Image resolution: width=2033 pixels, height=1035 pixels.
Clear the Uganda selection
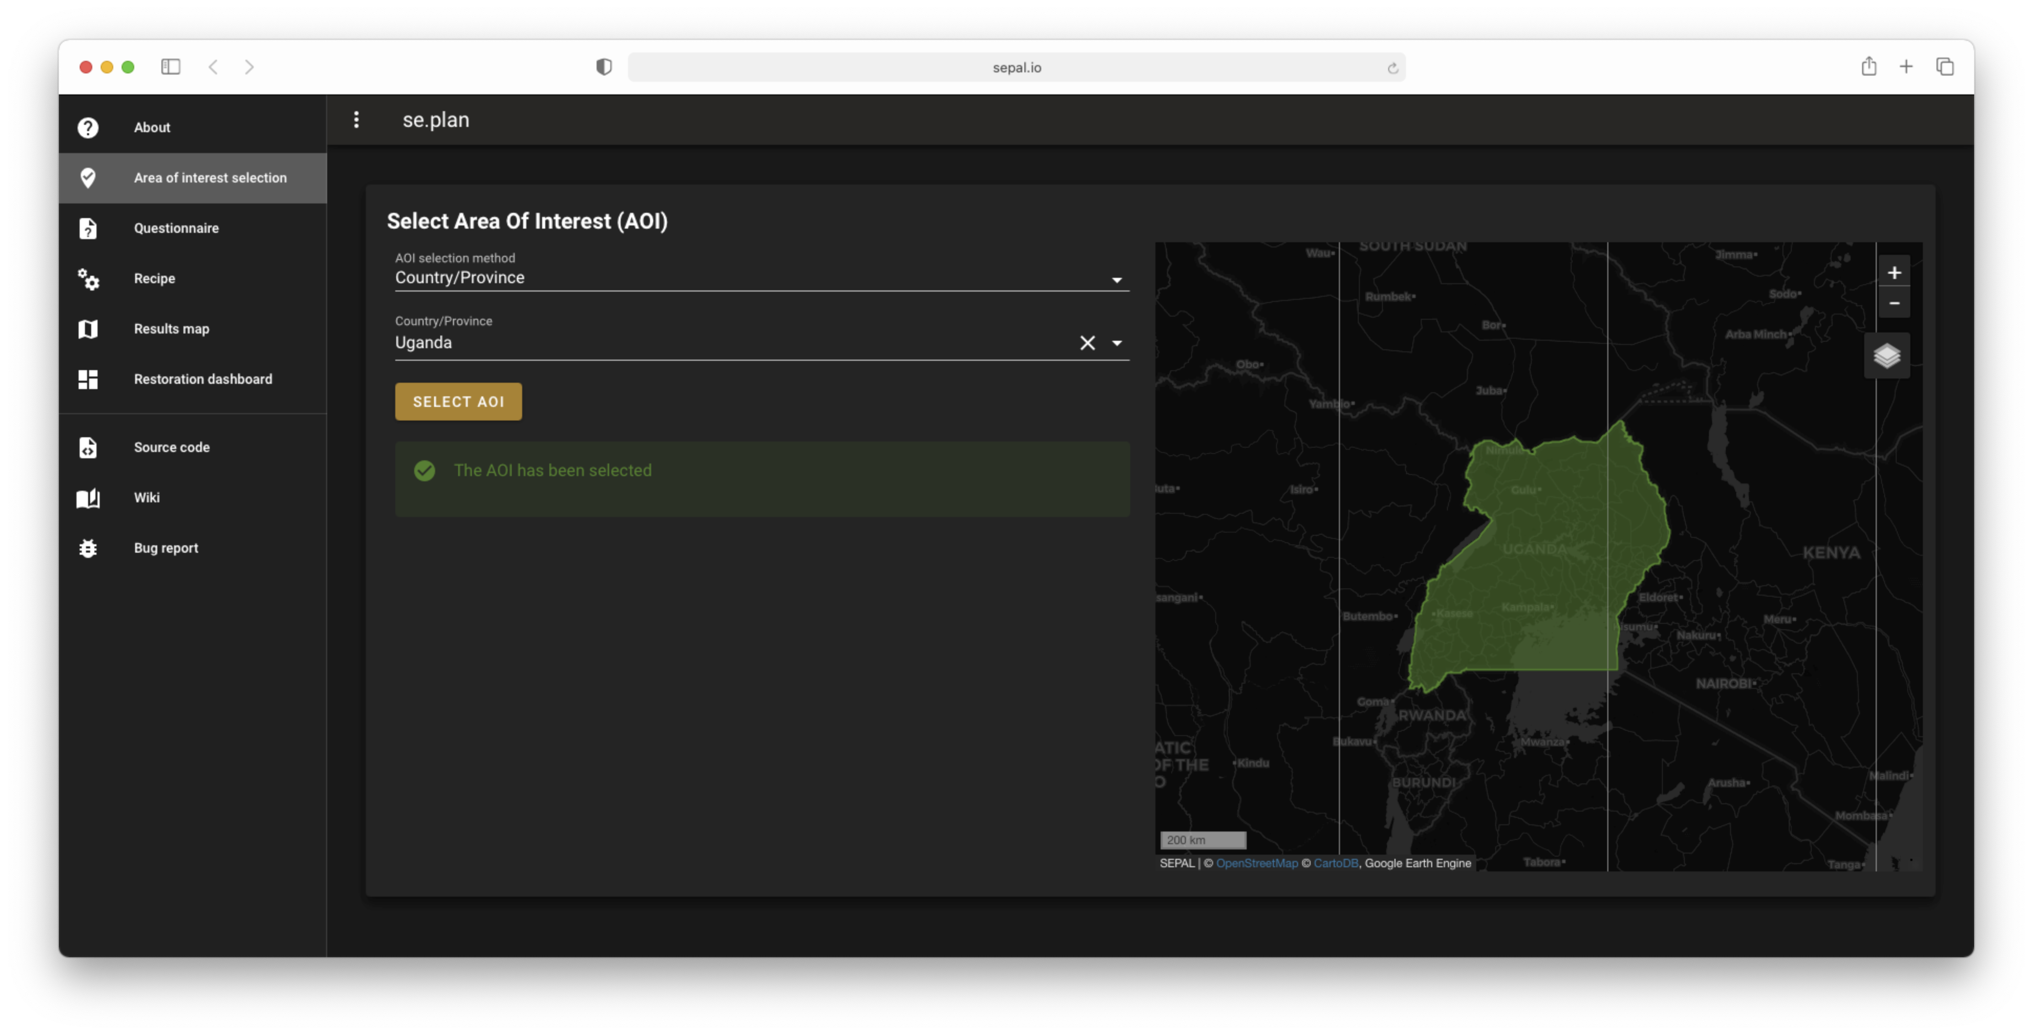(x=1087, y=342)
